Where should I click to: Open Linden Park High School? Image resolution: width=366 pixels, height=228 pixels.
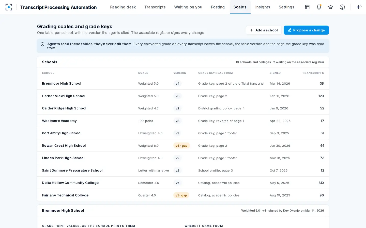pyautogui.click(x=183, y=158)
